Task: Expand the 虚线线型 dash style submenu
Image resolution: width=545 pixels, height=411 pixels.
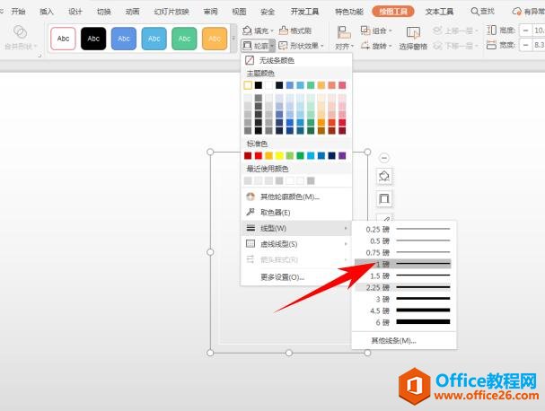Action: click(296, 244)
